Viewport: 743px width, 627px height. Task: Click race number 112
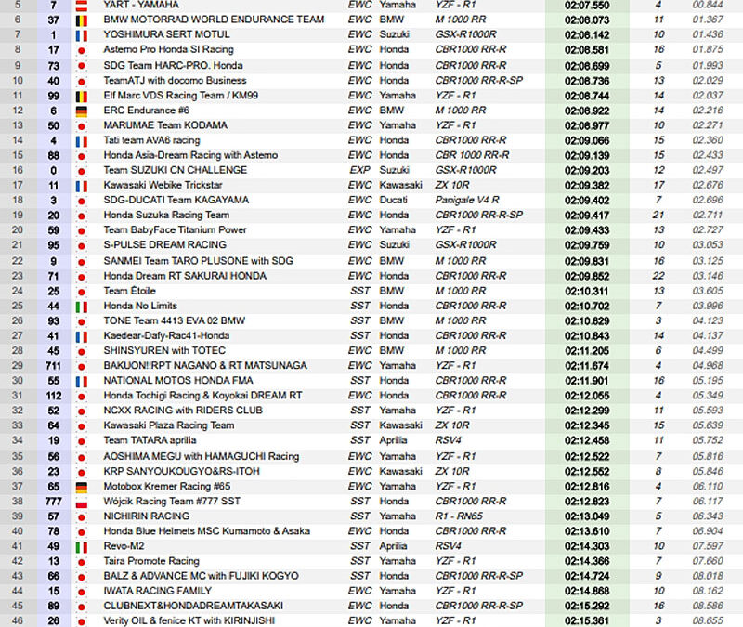pyautogui.click(x=54, y=396)
